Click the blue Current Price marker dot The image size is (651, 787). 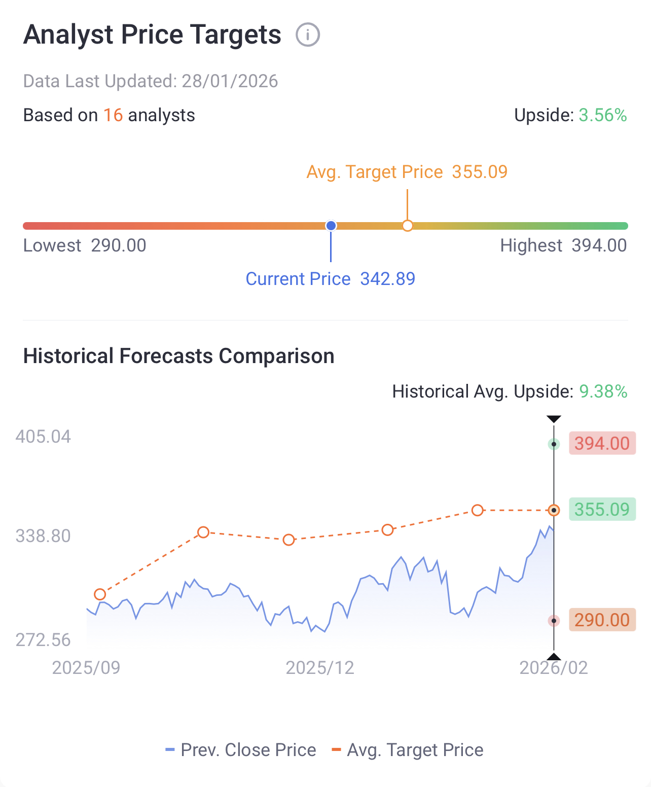coord(331,226)
